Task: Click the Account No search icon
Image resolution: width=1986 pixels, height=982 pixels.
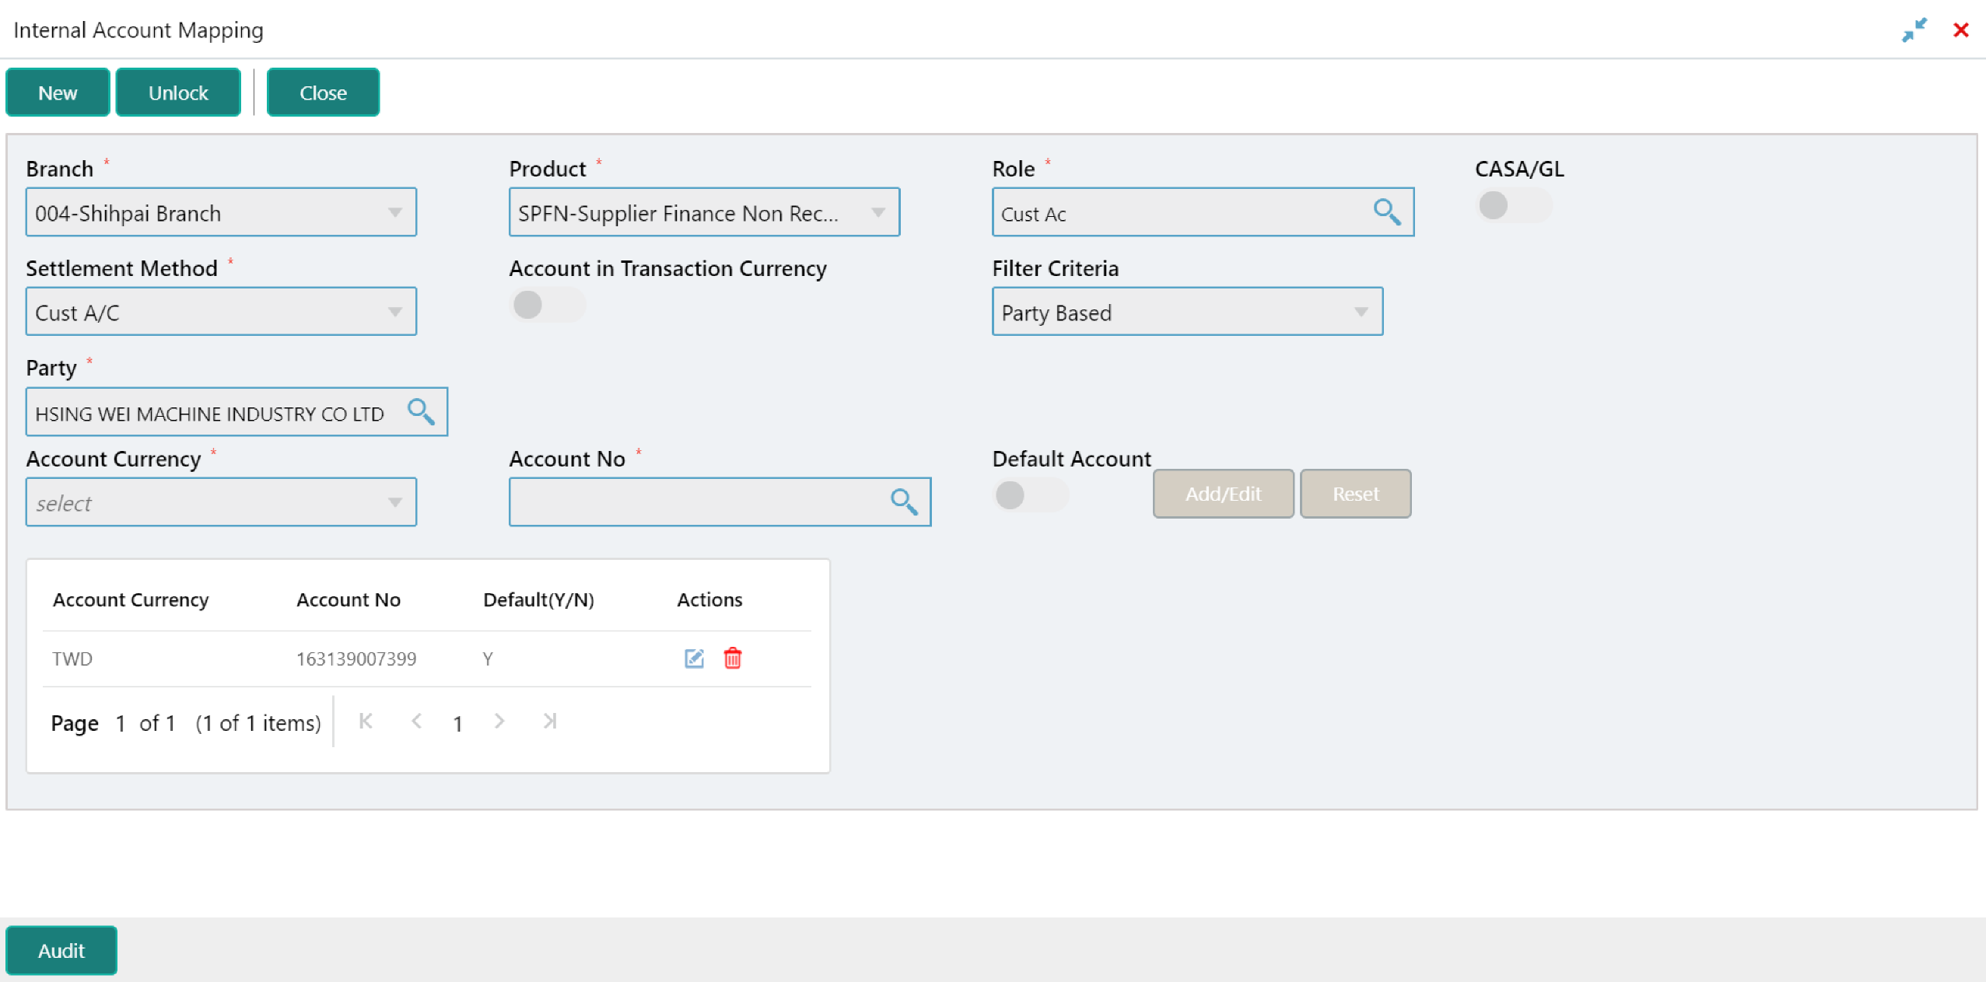Action: 904,501
